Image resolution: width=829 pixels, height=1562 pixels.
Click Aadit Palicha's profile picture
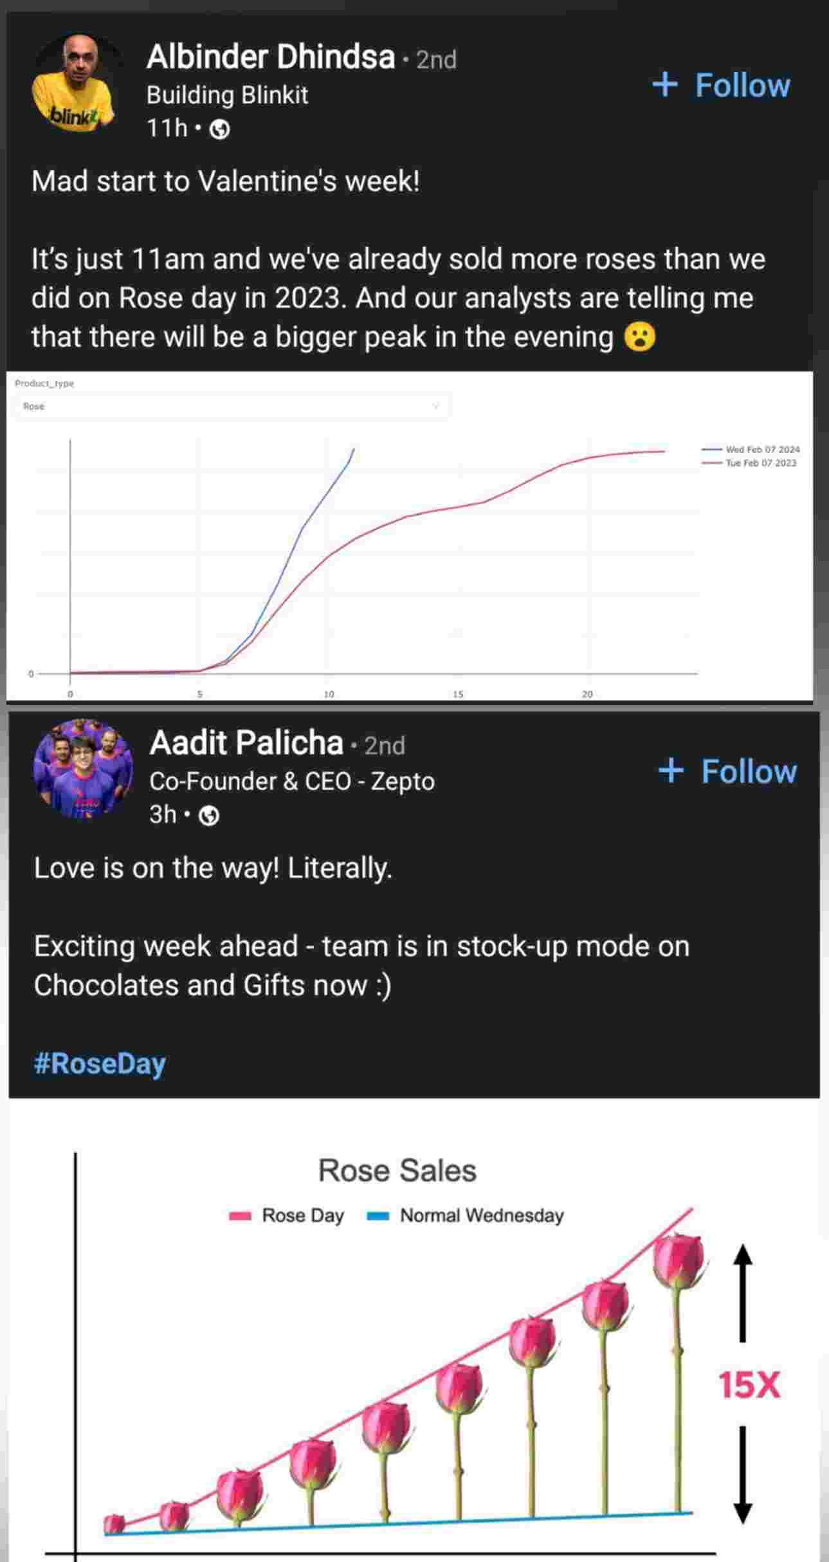click(x=83, y=769)
